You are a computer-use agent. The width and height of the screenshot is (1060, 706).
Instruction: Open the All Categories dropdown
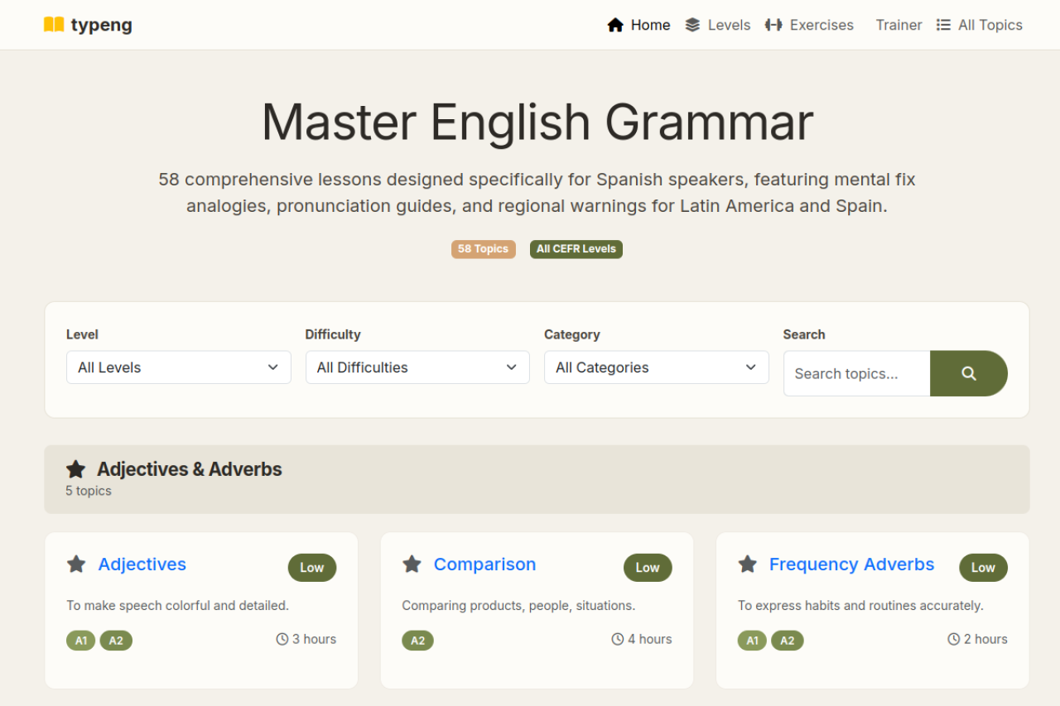click(x=657, y=367)
